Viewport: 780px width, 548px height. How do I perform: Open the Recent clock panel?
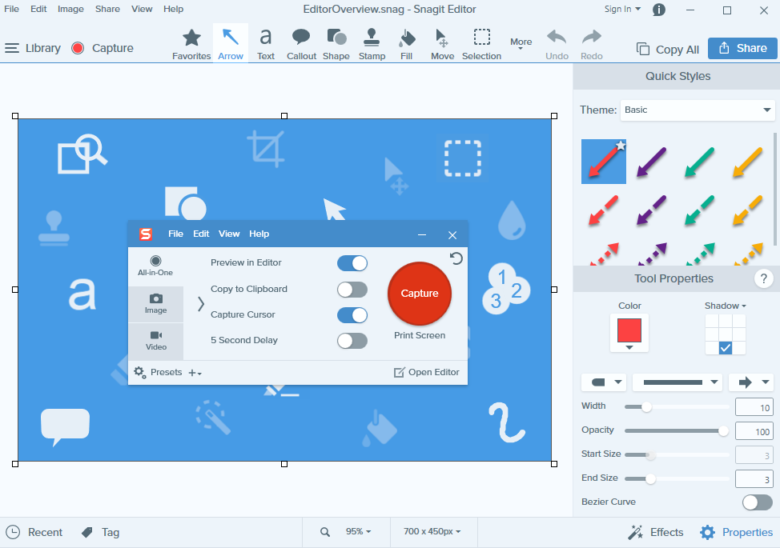pos(34,532)
